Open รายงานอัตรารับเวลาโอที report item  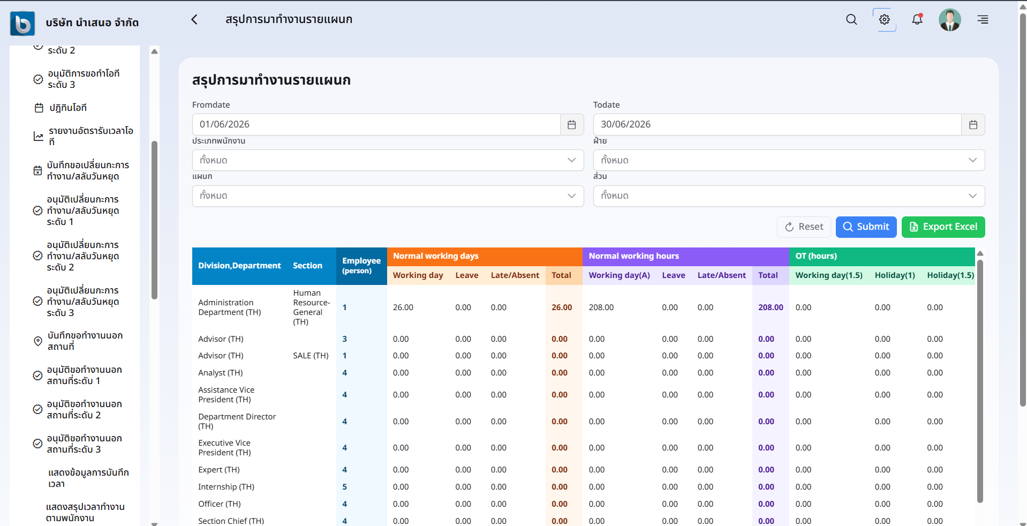(83, 136)
